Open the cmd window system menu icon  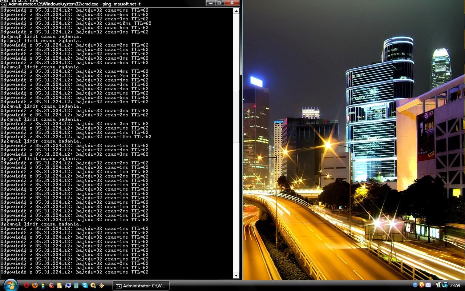[3, 4]
